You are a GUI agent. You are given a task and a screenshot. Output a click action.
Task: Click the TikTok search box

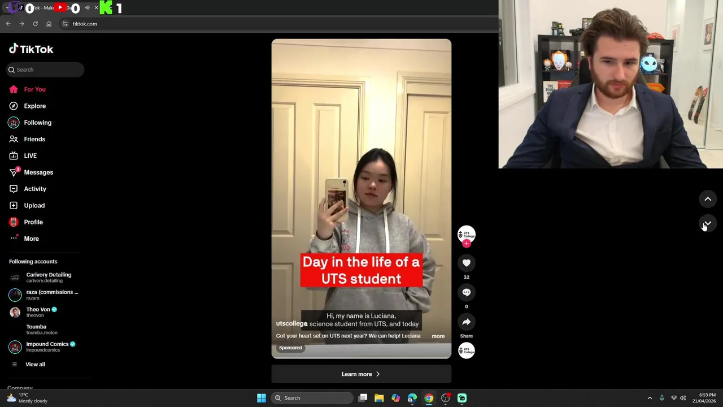45,70
